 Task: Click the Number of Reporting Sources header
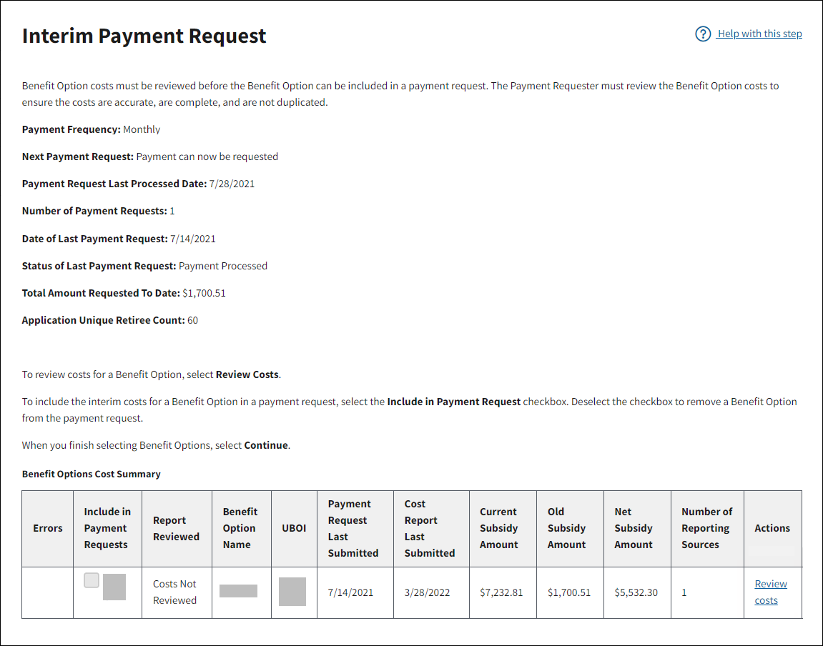(x=706, y=528)
